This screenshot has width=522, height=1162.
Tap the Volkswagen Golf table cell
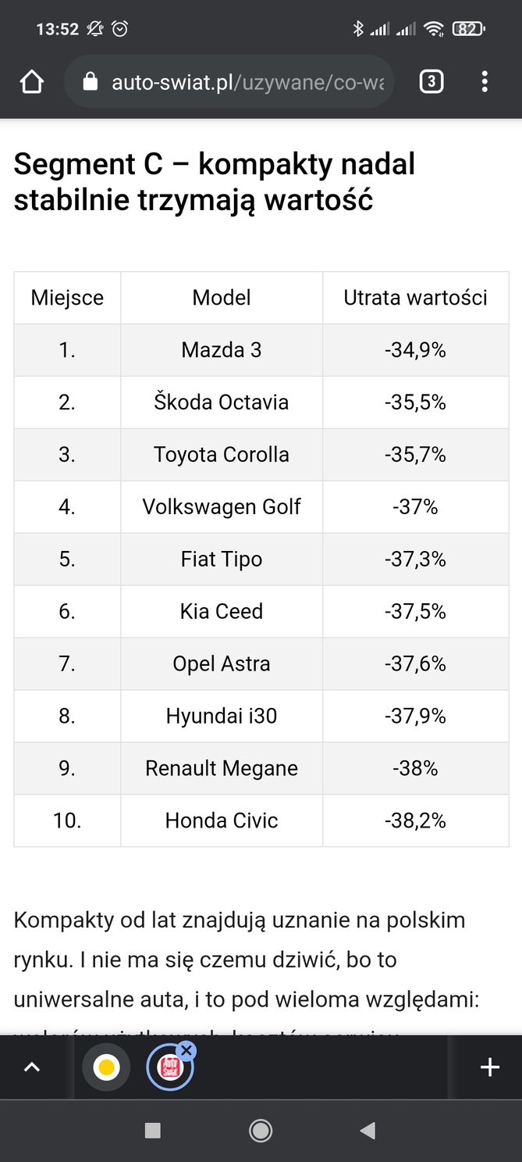tap(222, 507)
